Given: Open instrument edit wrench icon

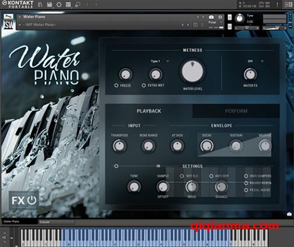Looking at the screenshot, I should pos(8,16).
